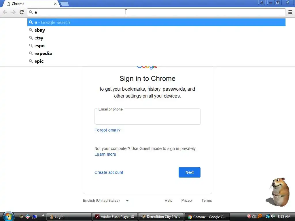Click in the address bar field
Image resolution: width=295 pixels, height=221 pixels.
click(x=156, y=12)
